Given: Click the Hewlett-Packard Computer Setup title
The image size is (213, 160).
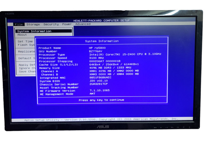Looking at the screenshot, I should pos(102,21).
